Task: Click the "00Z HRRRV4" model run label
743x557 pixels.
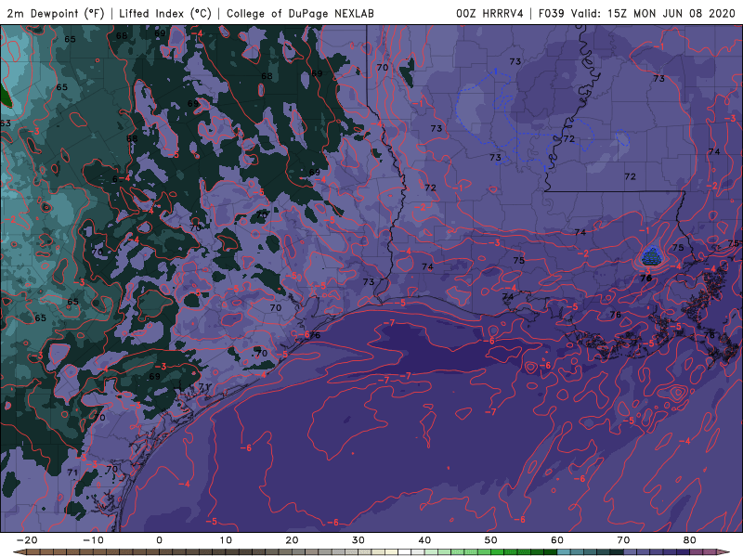Action: click(x=489, y=13)
